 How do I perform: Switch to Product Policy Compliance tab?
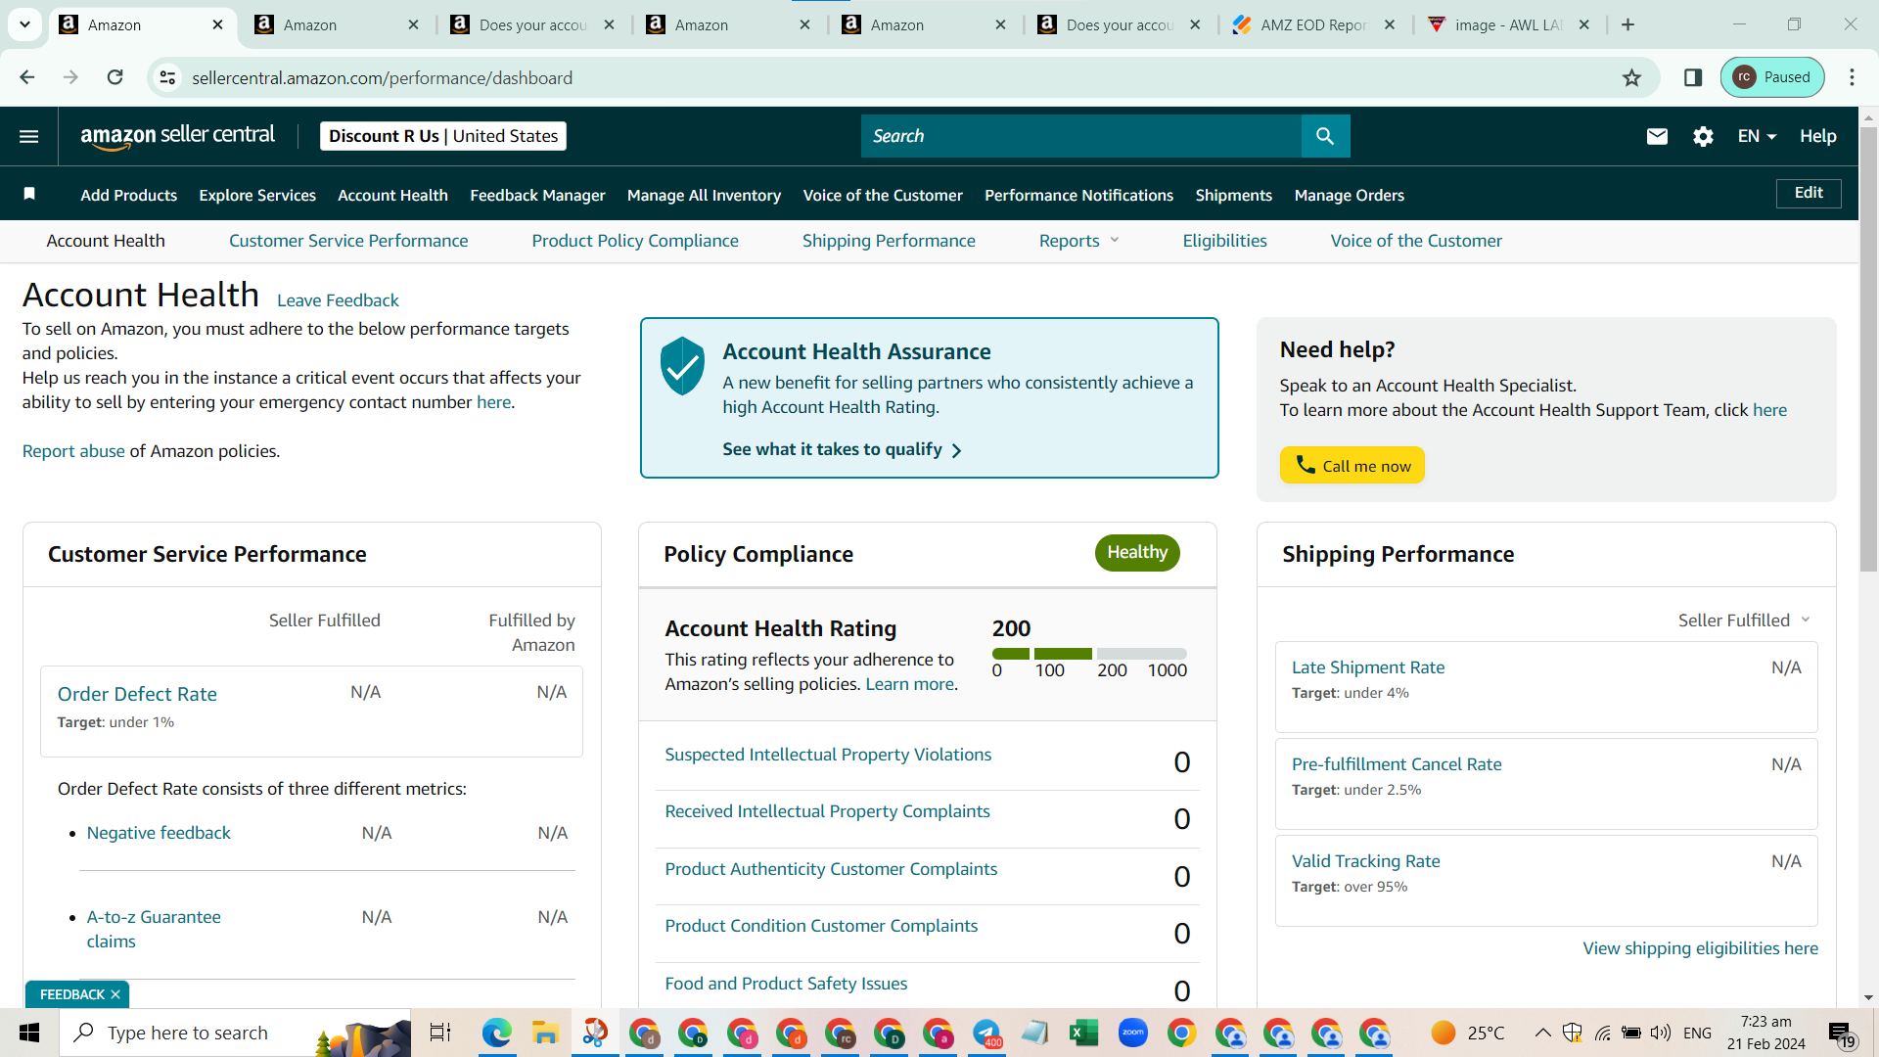point(635,241)
